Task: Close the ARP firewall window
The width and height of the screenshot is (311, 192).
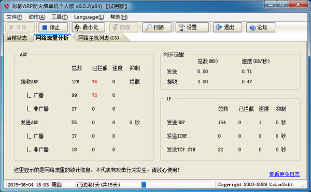Action: [x=298, y=4]
